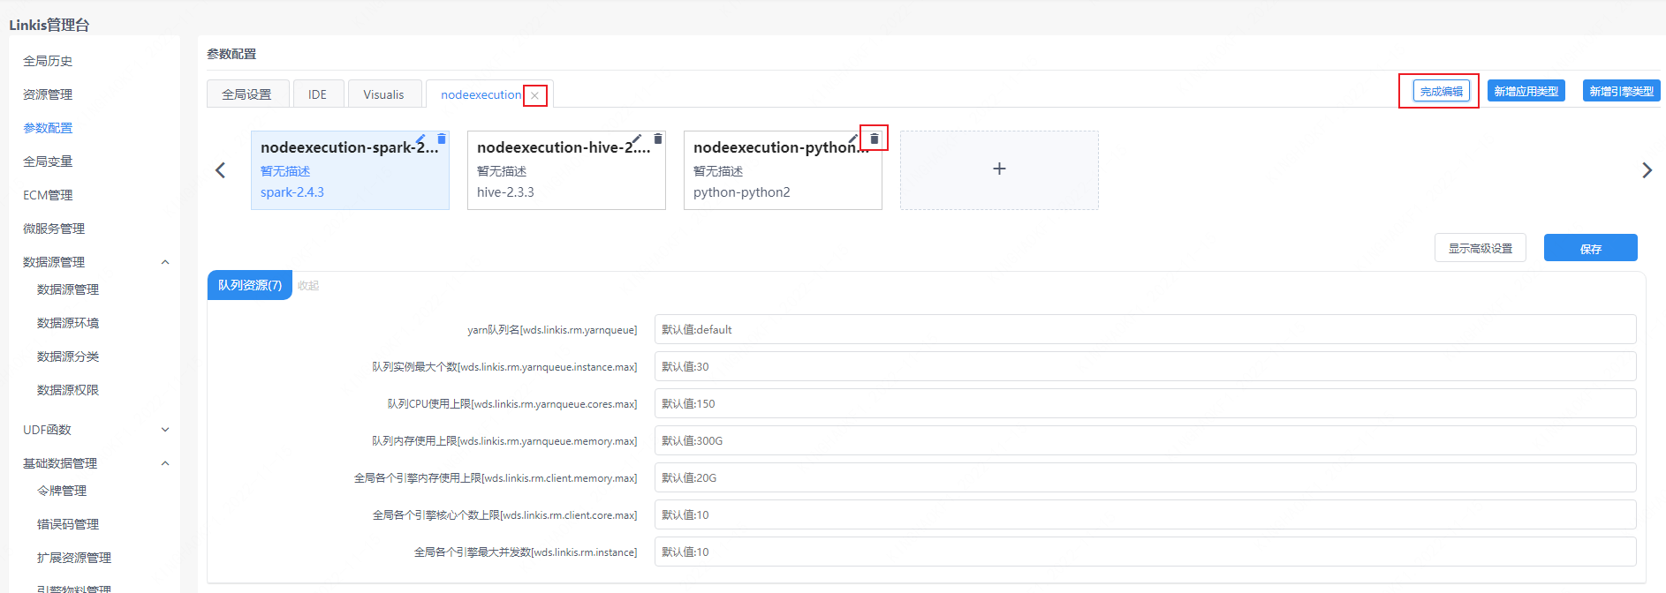Click edit pencil on nodeexecution-python card

[x=853, y=139]
